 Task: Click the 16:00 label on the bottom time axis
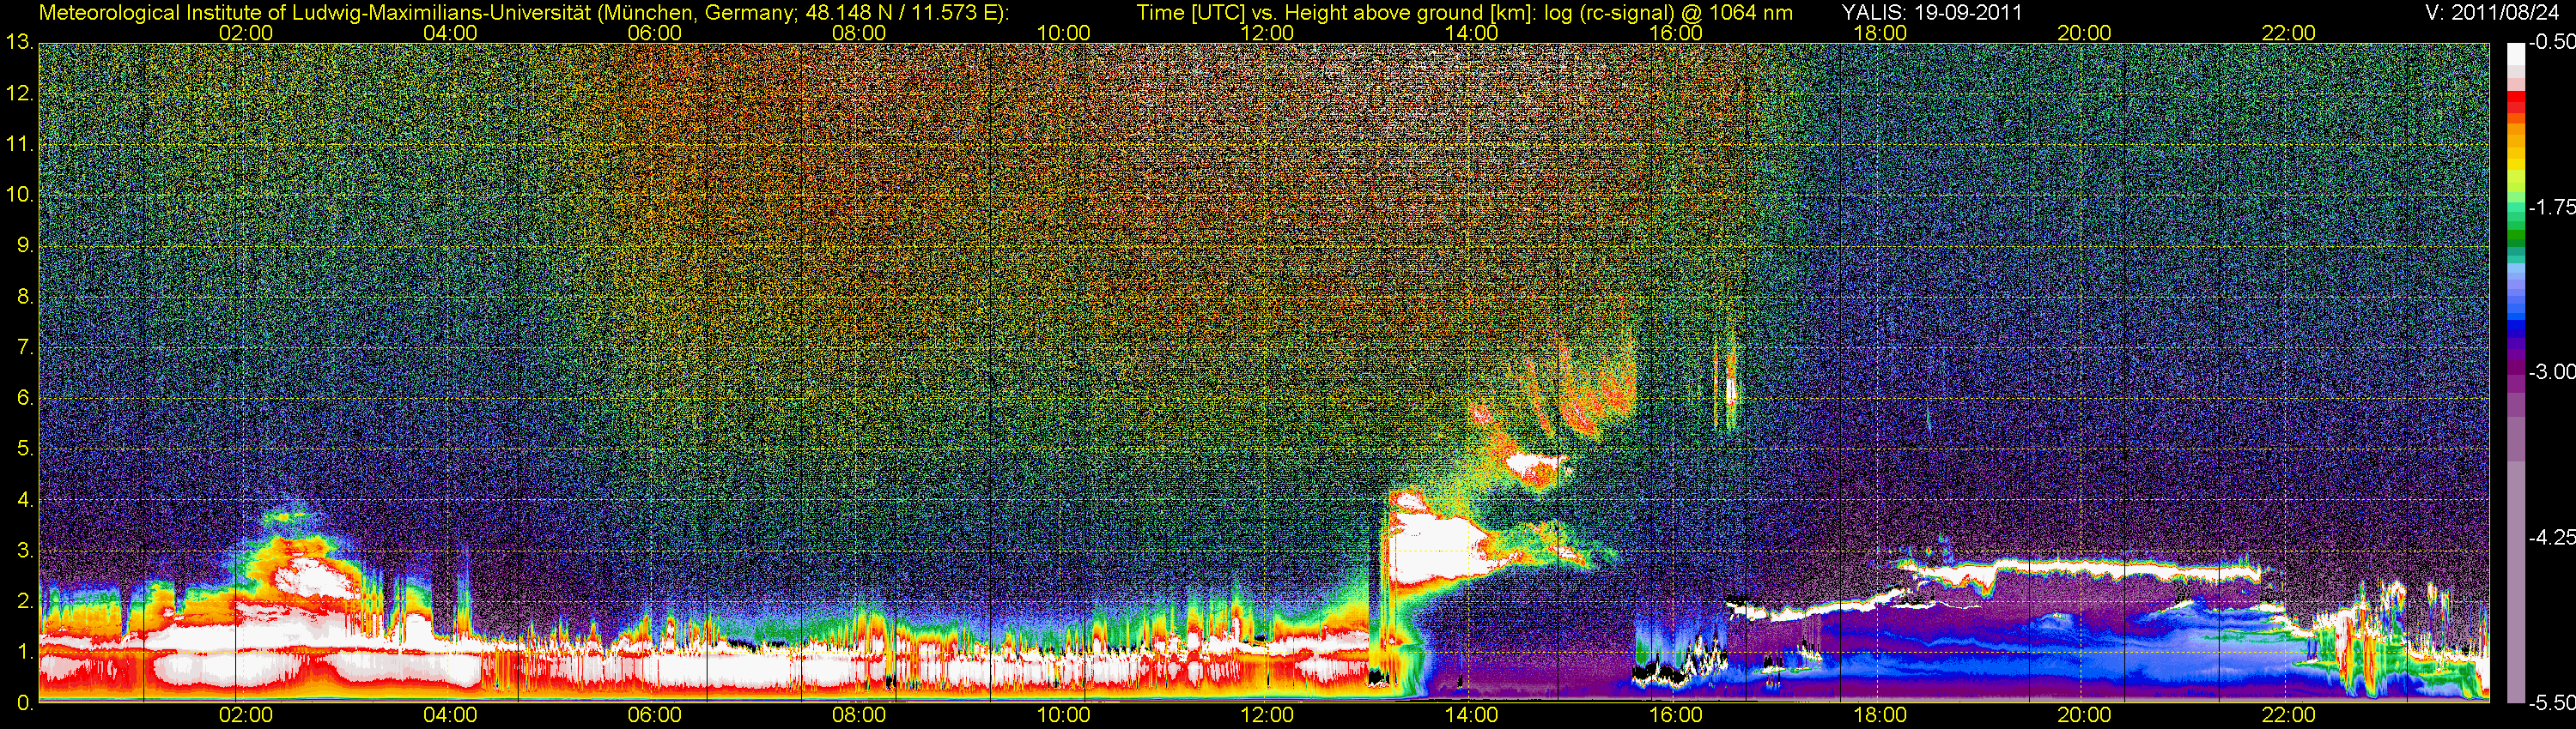1676,715
